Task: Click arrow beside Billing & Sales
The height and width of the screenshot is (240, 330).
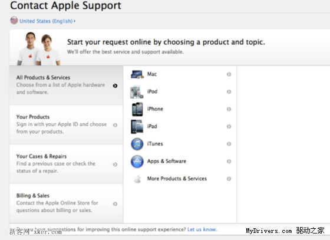Action: tap(115, 204)
